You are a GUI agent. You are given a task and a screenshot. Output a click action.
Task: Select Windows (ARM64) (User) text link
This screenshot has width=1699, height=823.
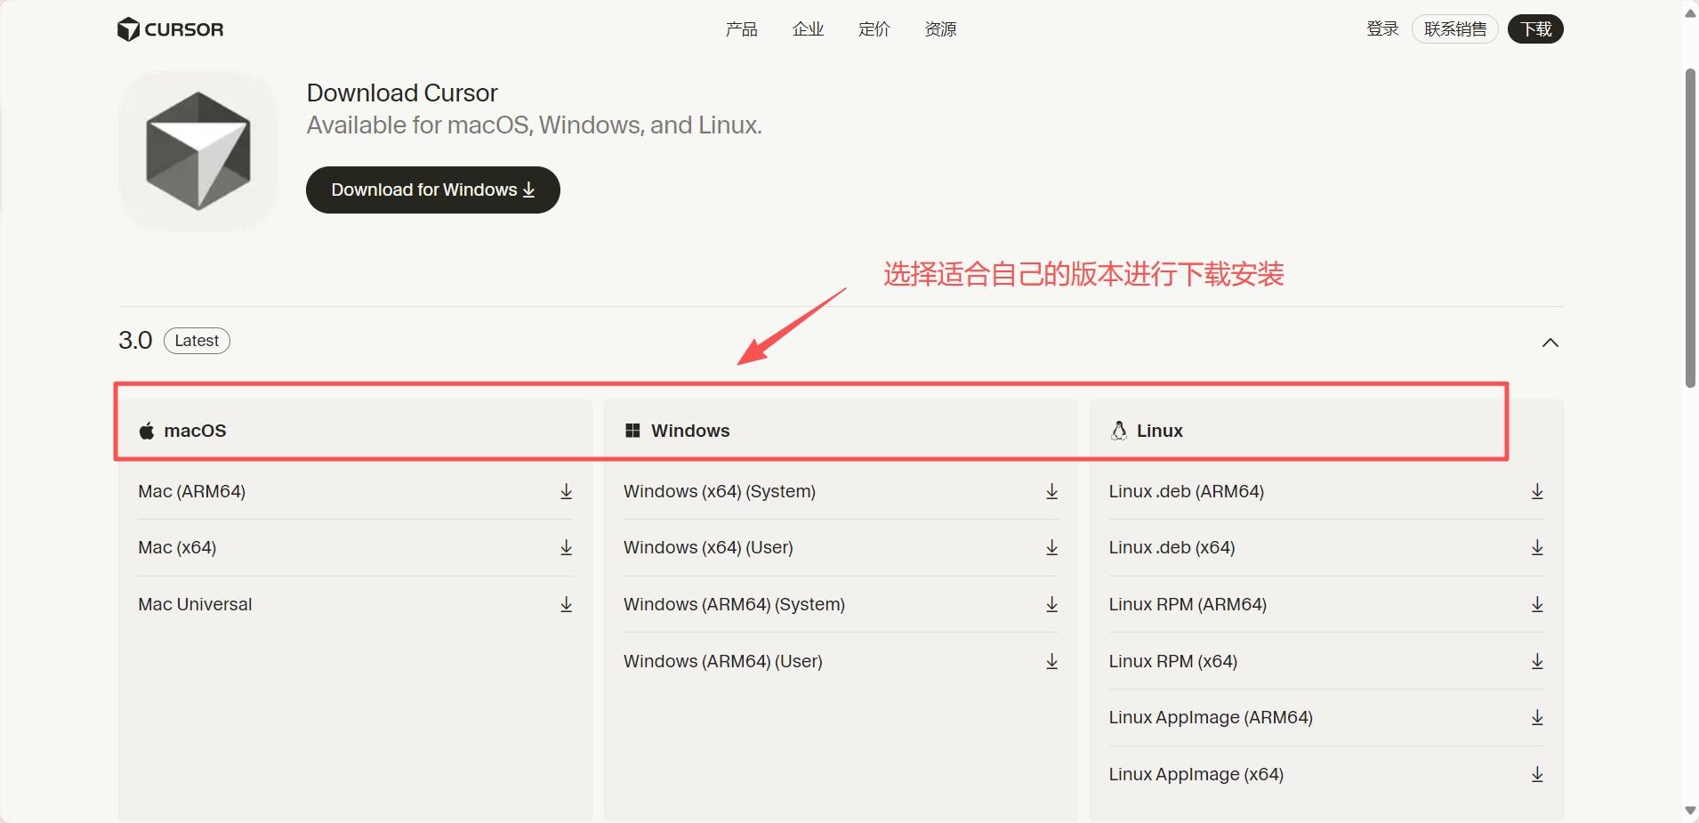tap(723, 661)
